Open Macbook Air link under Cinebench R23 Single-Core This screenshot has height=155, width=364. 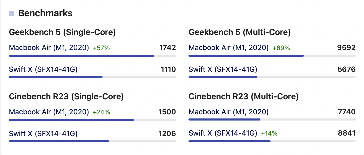(x=49, y=112)
